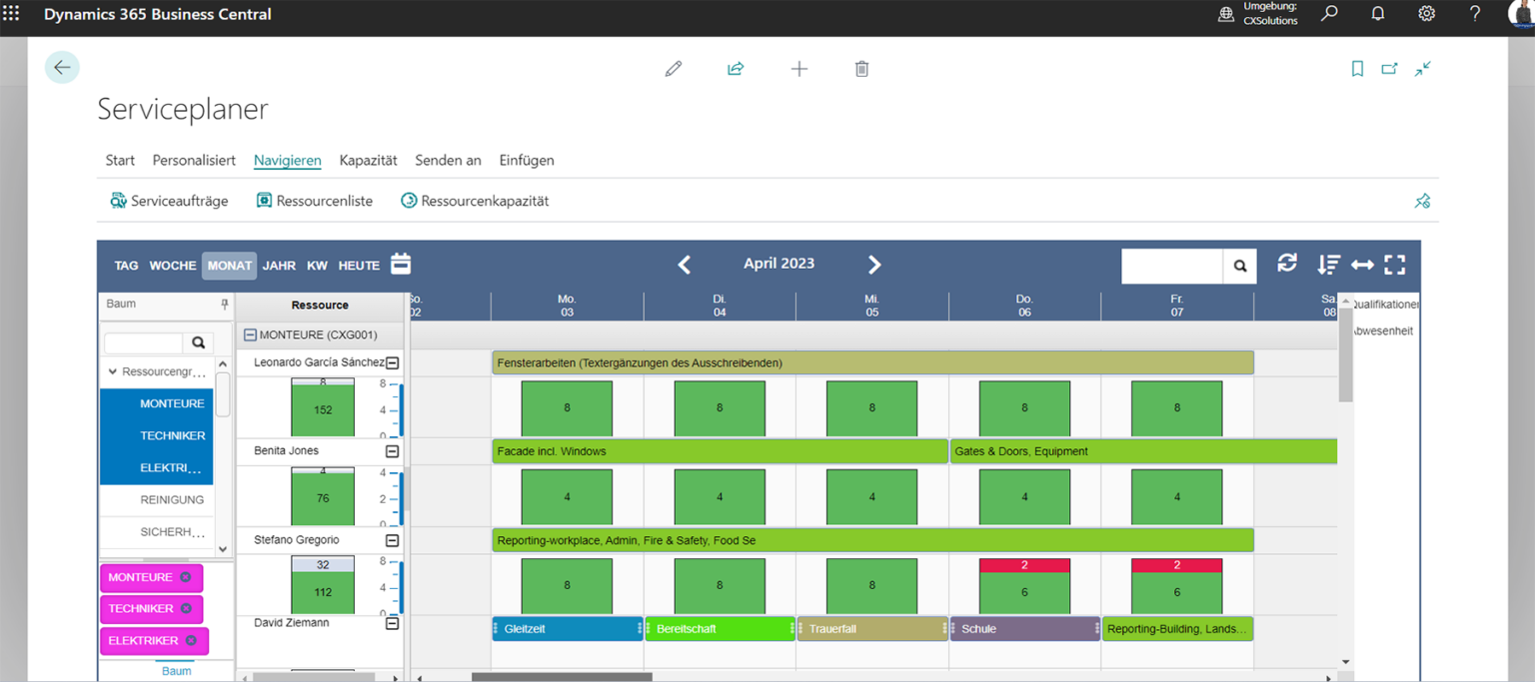Open the Navigieren tab

pos(288,160)
